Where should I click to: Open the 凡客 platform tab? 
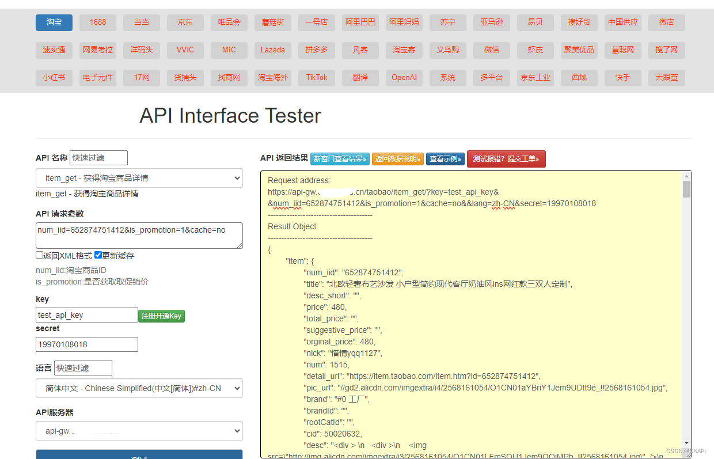[x=360, y=50]
